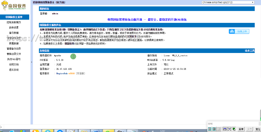Select the login name admin
This screenshot has height=132, width=261.
[x=55, y=14]
